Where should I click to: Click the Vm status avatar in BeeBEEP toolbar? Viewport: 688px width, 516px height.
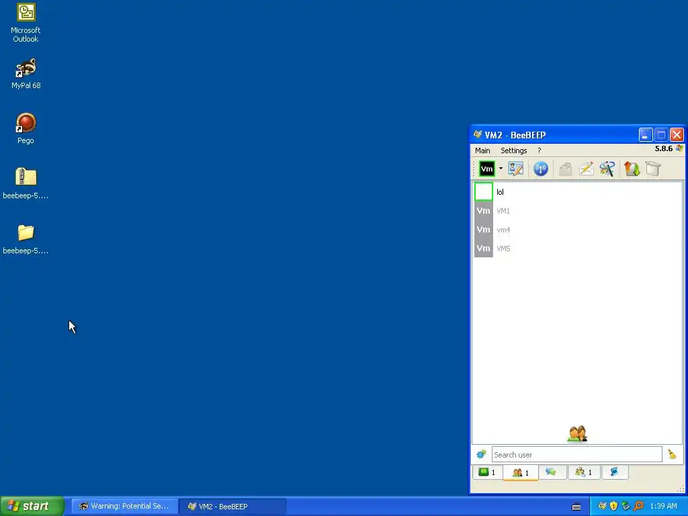[x=486, y=169]
